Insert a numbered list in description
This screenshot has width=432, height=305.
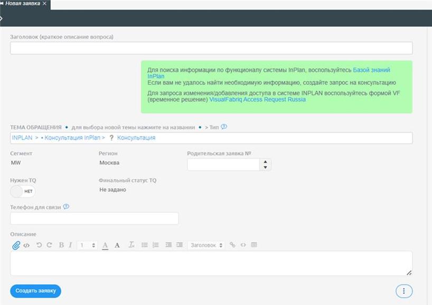155,245
